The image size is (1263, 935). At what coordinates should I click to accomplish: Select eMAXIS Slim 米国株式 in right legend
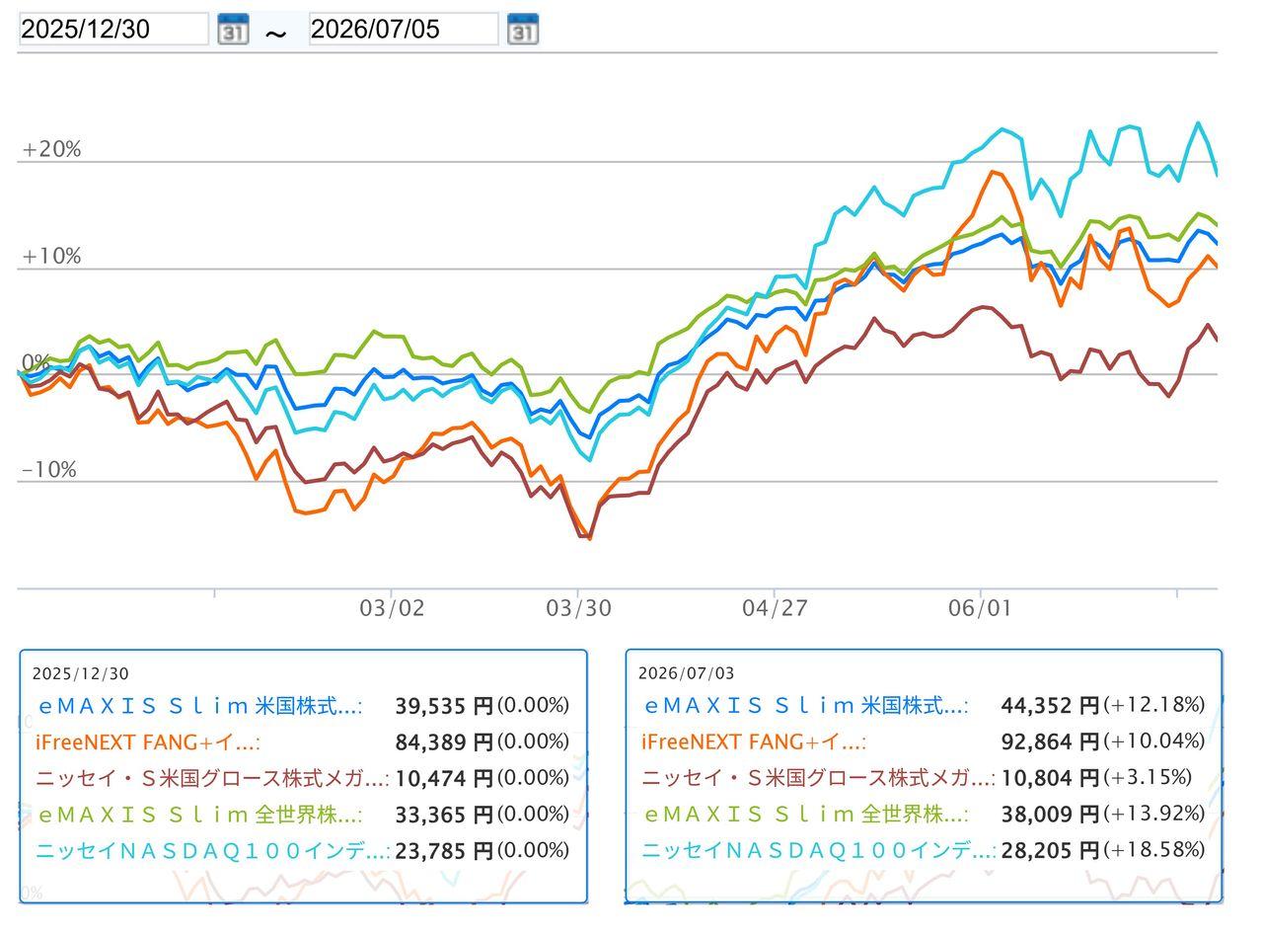pyautogui.click(x=806, y=706)
